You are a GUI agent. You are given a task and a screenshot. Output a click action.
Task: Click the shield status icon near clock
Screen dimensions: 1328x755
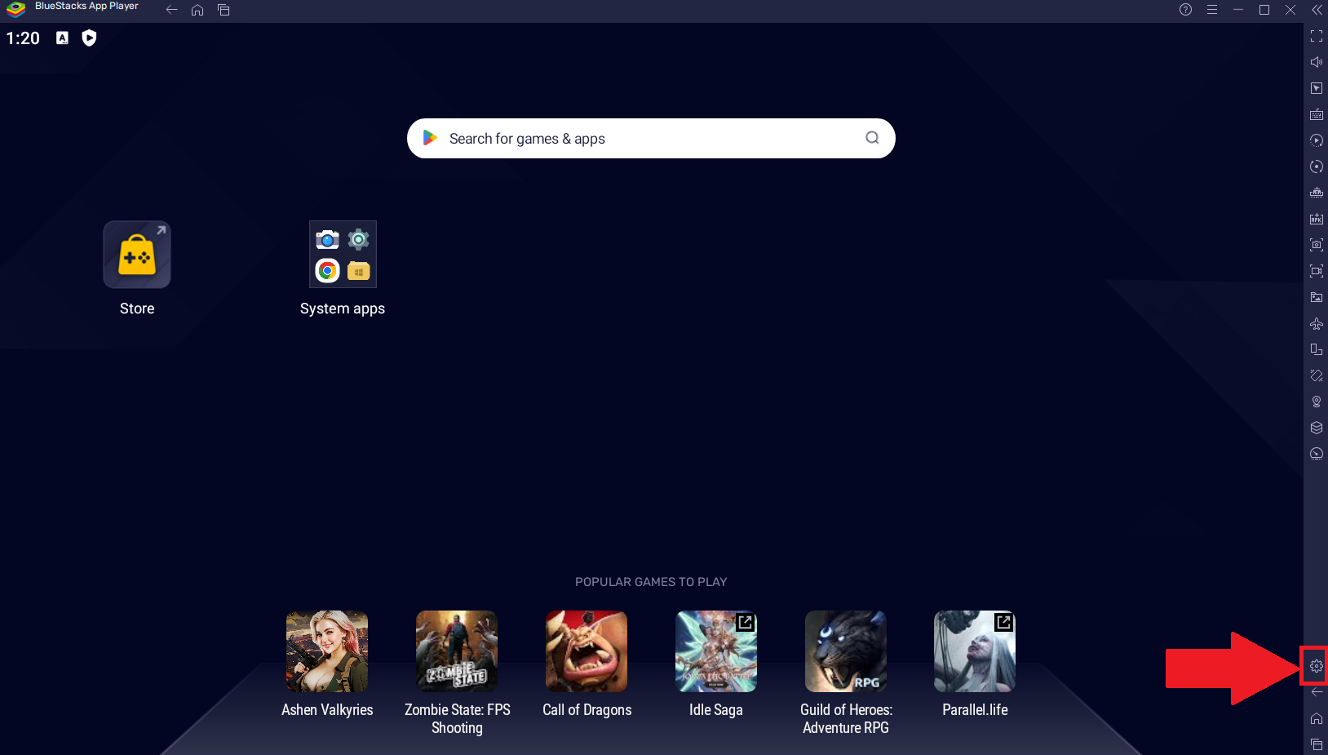(89, 38)
